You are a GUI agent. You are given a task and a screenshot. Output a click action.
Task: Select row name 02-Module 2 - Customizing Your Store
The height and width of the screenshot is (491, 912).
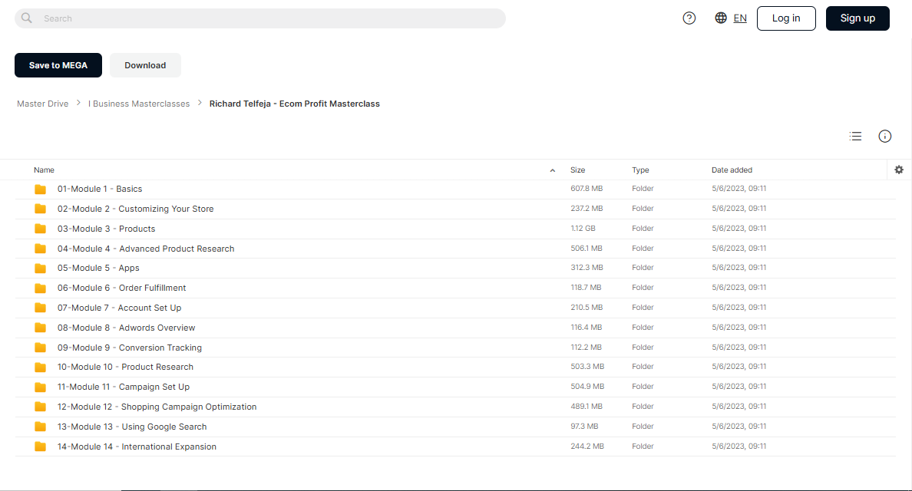(136, 209)
